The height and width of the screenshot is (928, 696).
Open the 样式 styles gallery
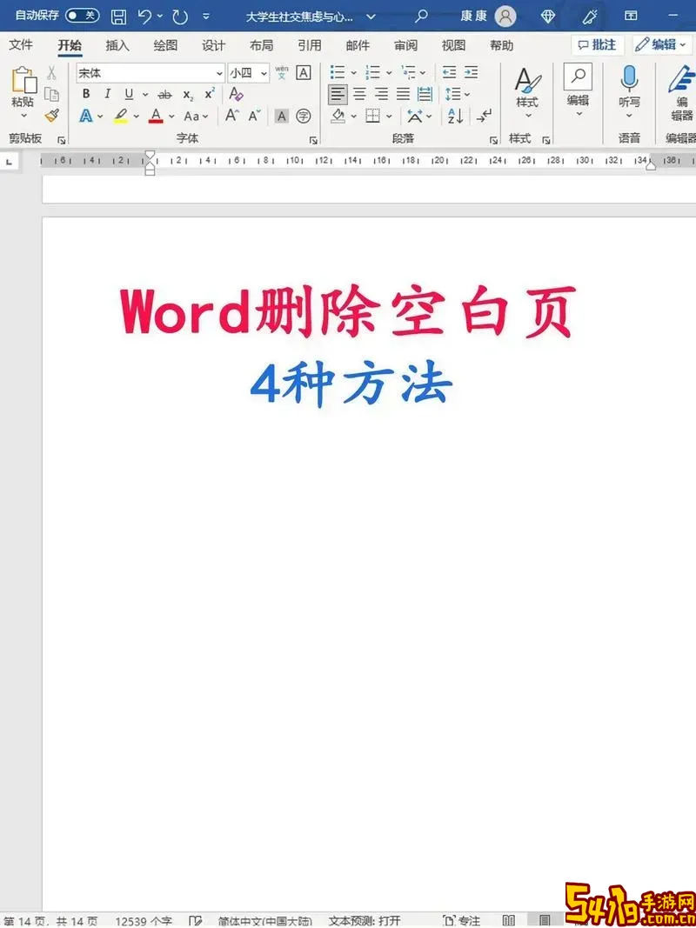pos(526,91)
